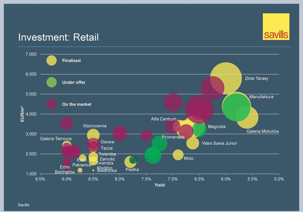Click the '6.5%' x-axis tick
Screen dimensions: 303x212
(x=199, y=179)
